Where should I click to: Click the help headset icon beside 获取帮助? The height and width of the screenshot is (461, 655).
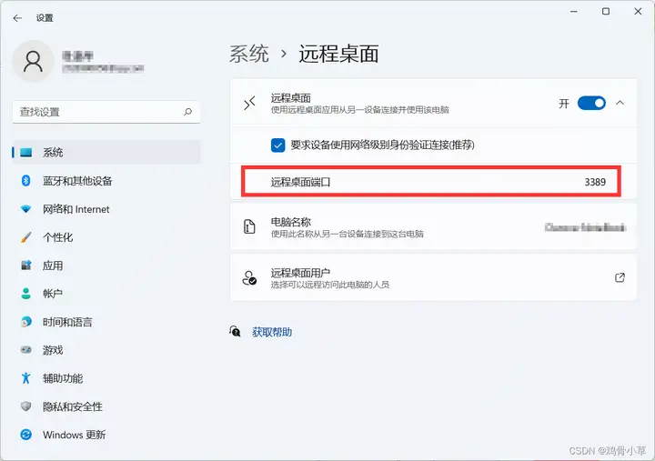click(236, 332)
